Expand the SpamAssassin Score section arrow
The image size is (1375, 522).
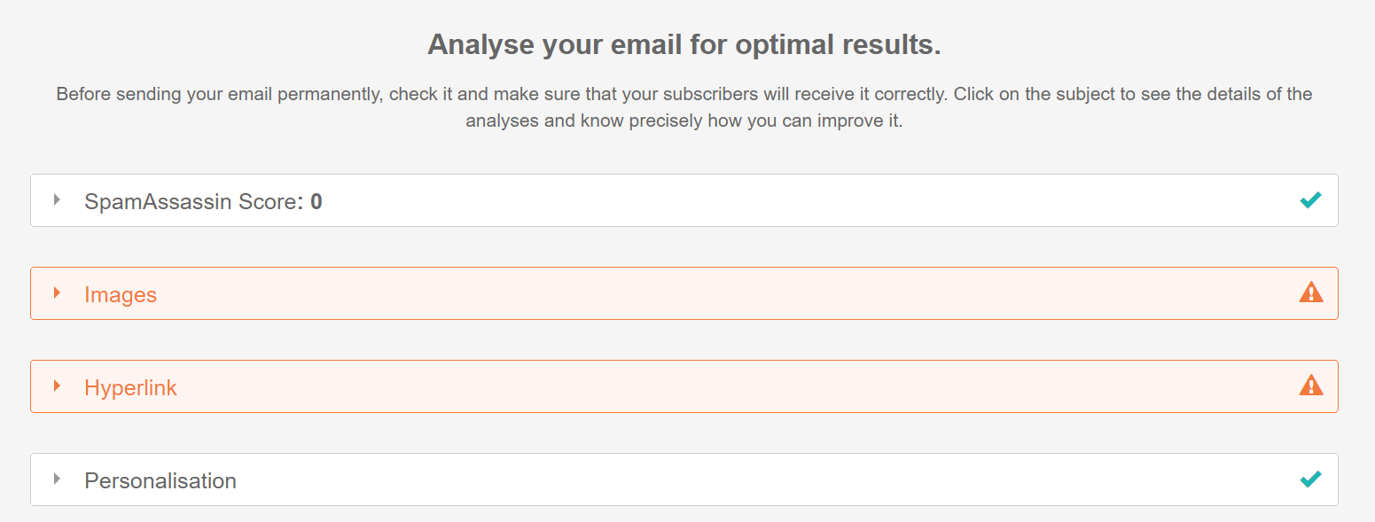(57, 200)
